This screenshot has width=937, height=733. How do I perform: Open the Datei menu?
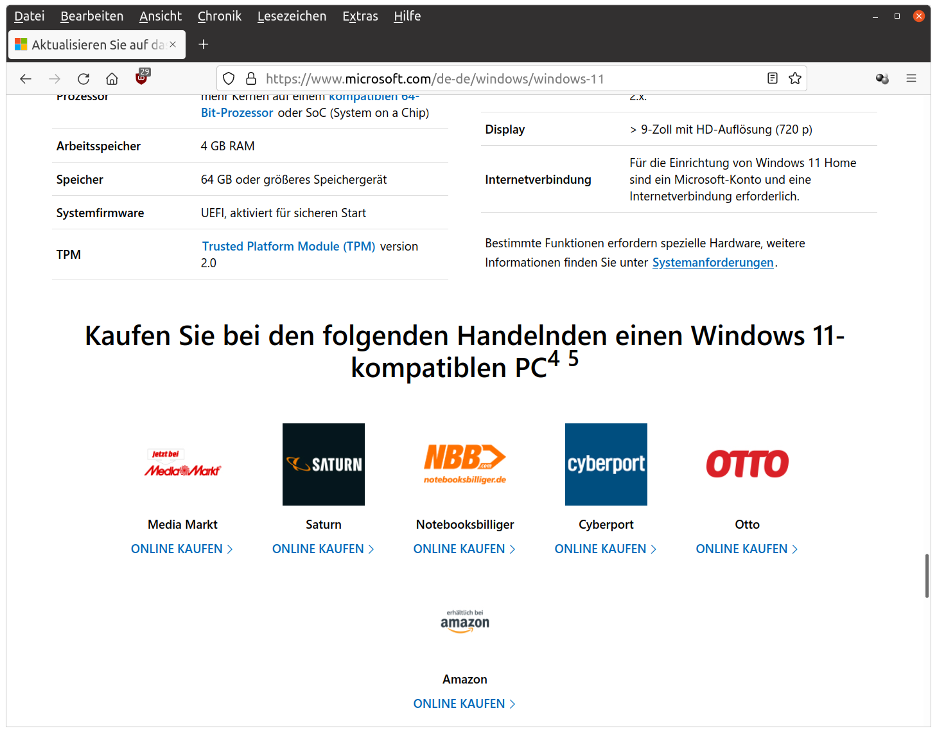coord(30,16)
